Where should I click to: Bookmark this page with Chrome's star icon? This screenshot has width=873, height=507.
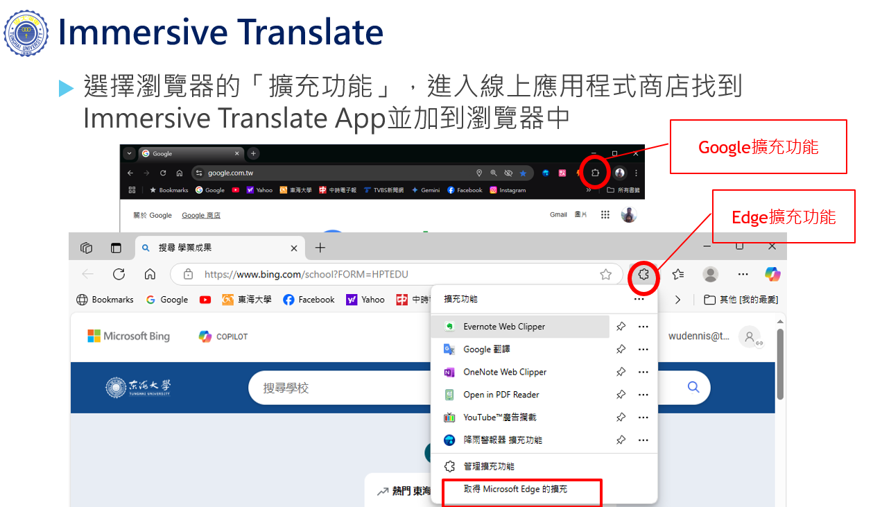click(523, 173)
